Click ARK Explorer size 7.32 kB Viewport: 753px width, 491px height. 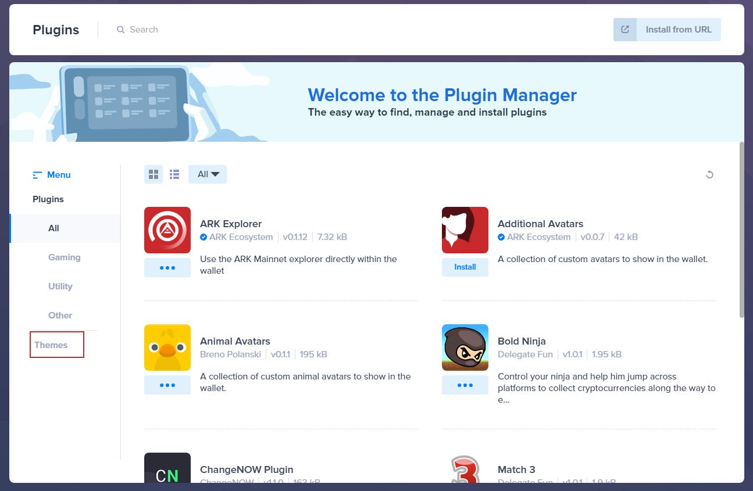[x=333, y=237]
